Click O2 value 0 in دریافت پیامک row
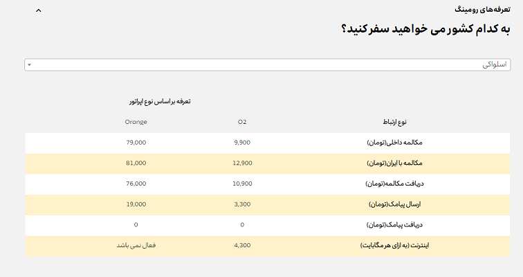This screenshot has height=277, width=523. click(x=242, y=225)
